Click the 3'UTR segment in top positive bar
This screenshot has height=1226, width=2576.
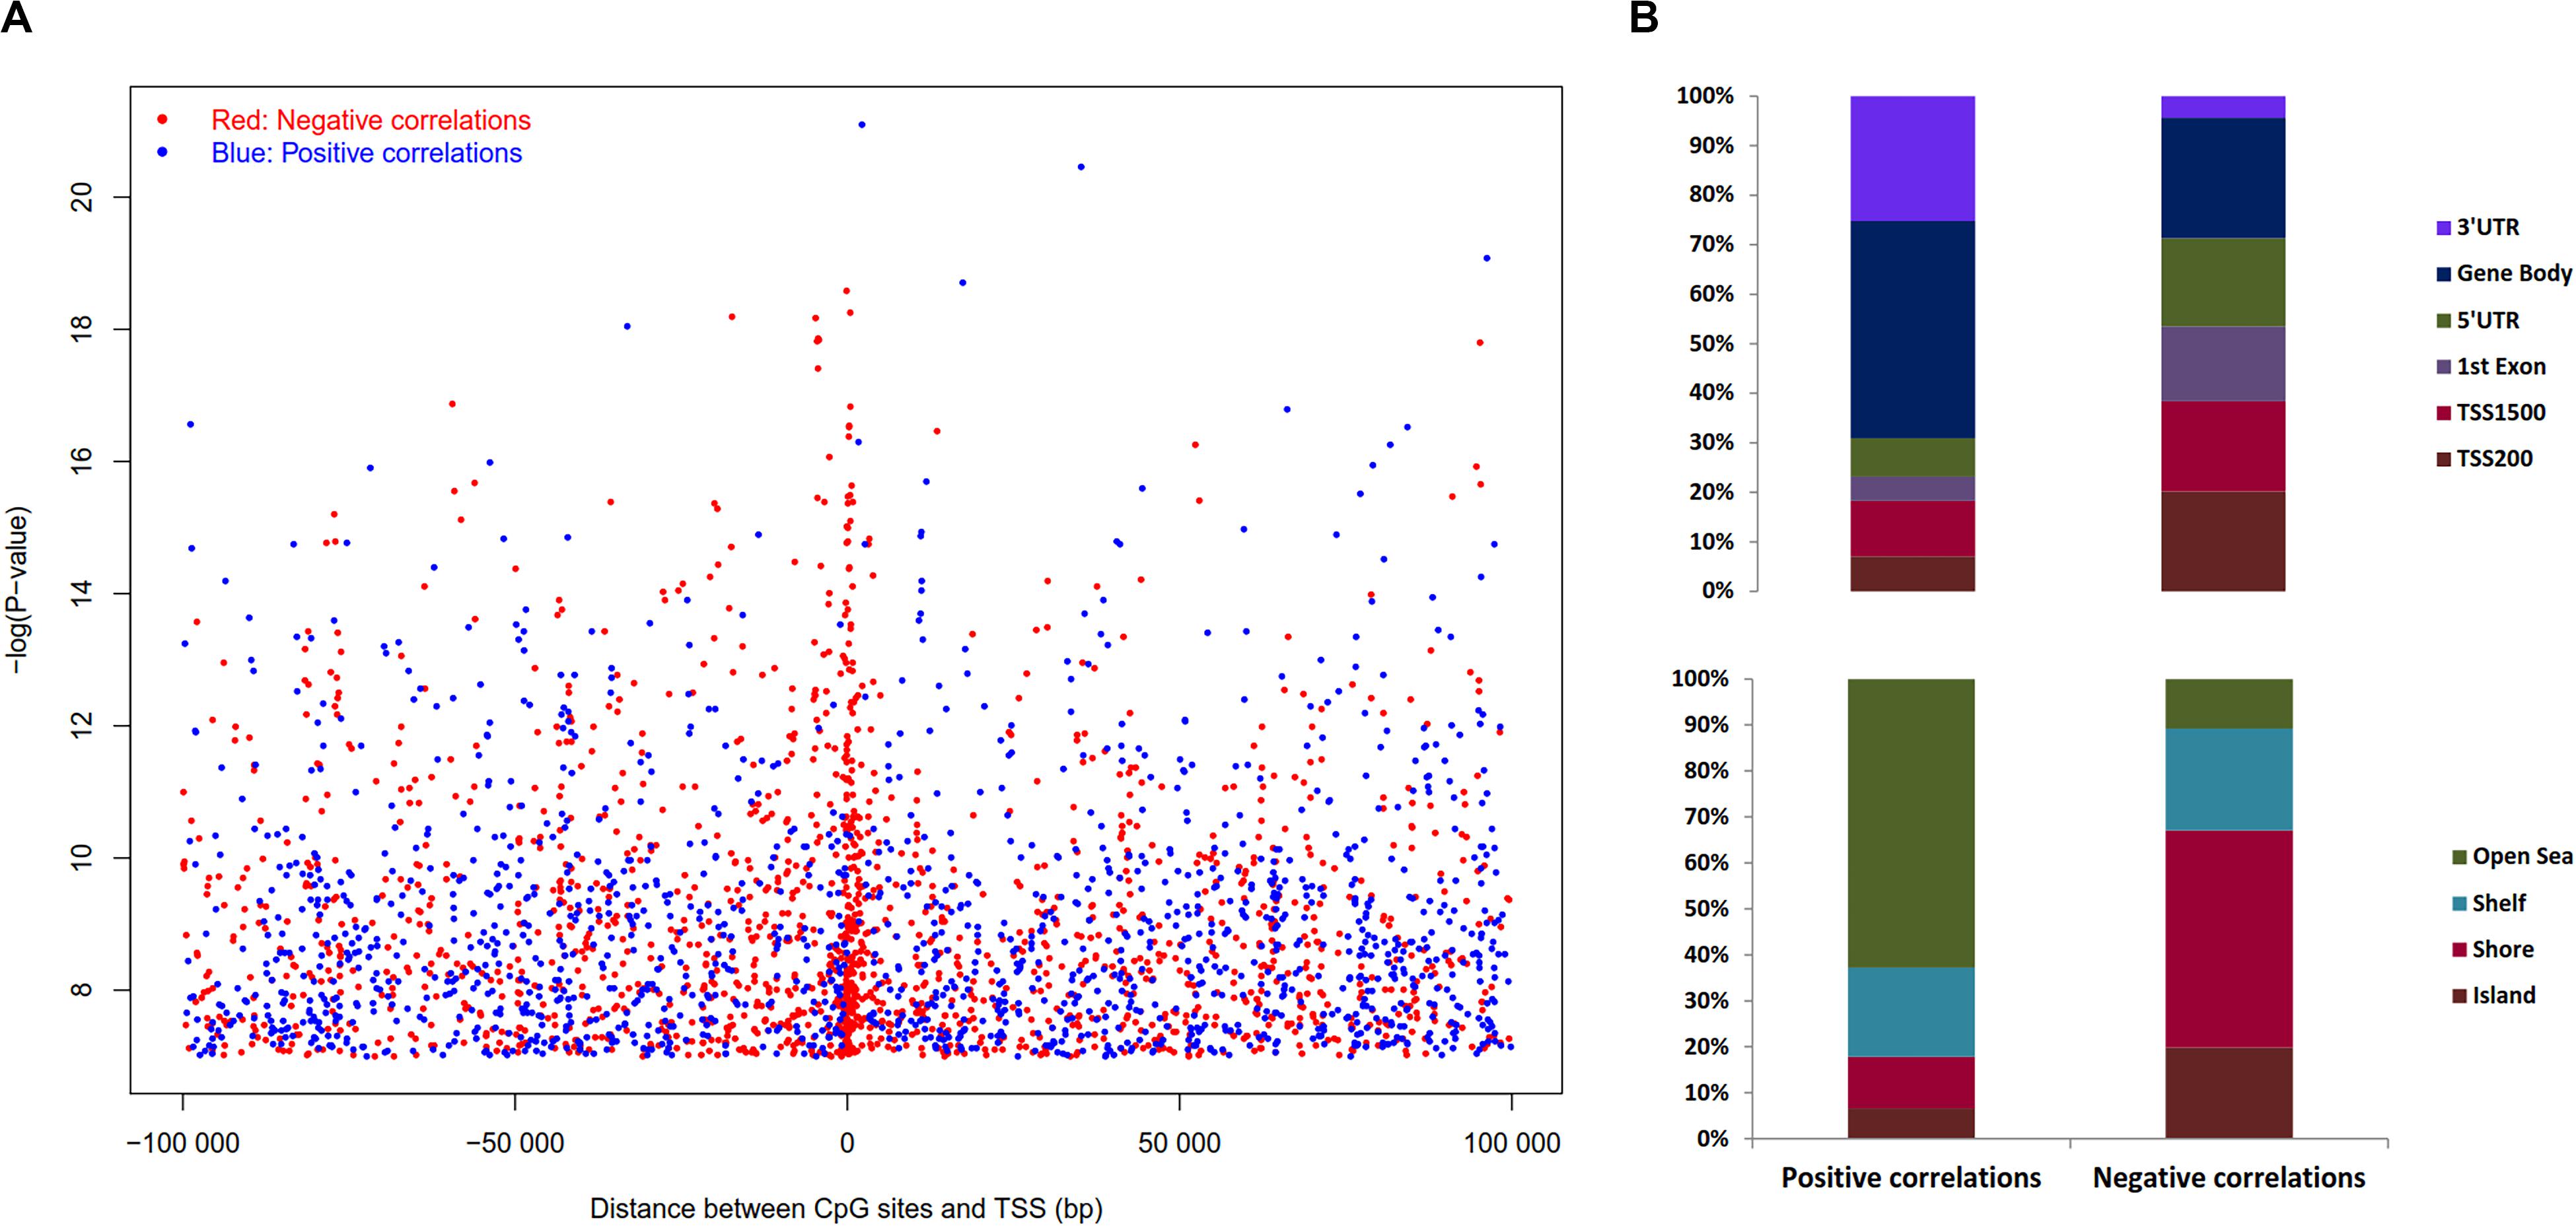tap(1912, 159)
